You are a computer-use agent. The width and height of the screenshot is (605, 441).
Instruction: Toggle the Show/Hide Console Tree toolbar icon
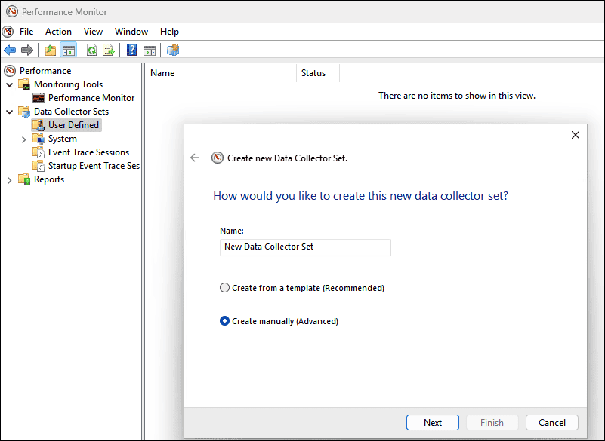68,50
